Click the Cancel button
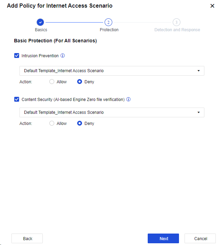220x245 pixels. [x=200, y=238]
